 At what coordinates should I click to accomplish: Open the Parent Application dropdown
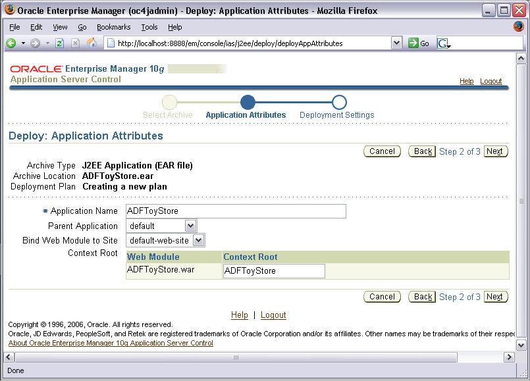click(191, 226)
